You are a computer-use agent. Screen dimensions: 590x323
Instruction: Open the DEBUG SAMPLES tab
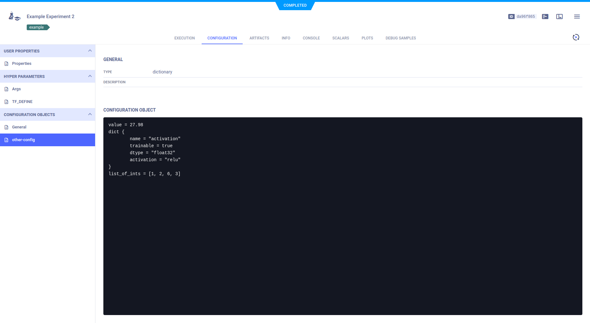coord(400,38)
